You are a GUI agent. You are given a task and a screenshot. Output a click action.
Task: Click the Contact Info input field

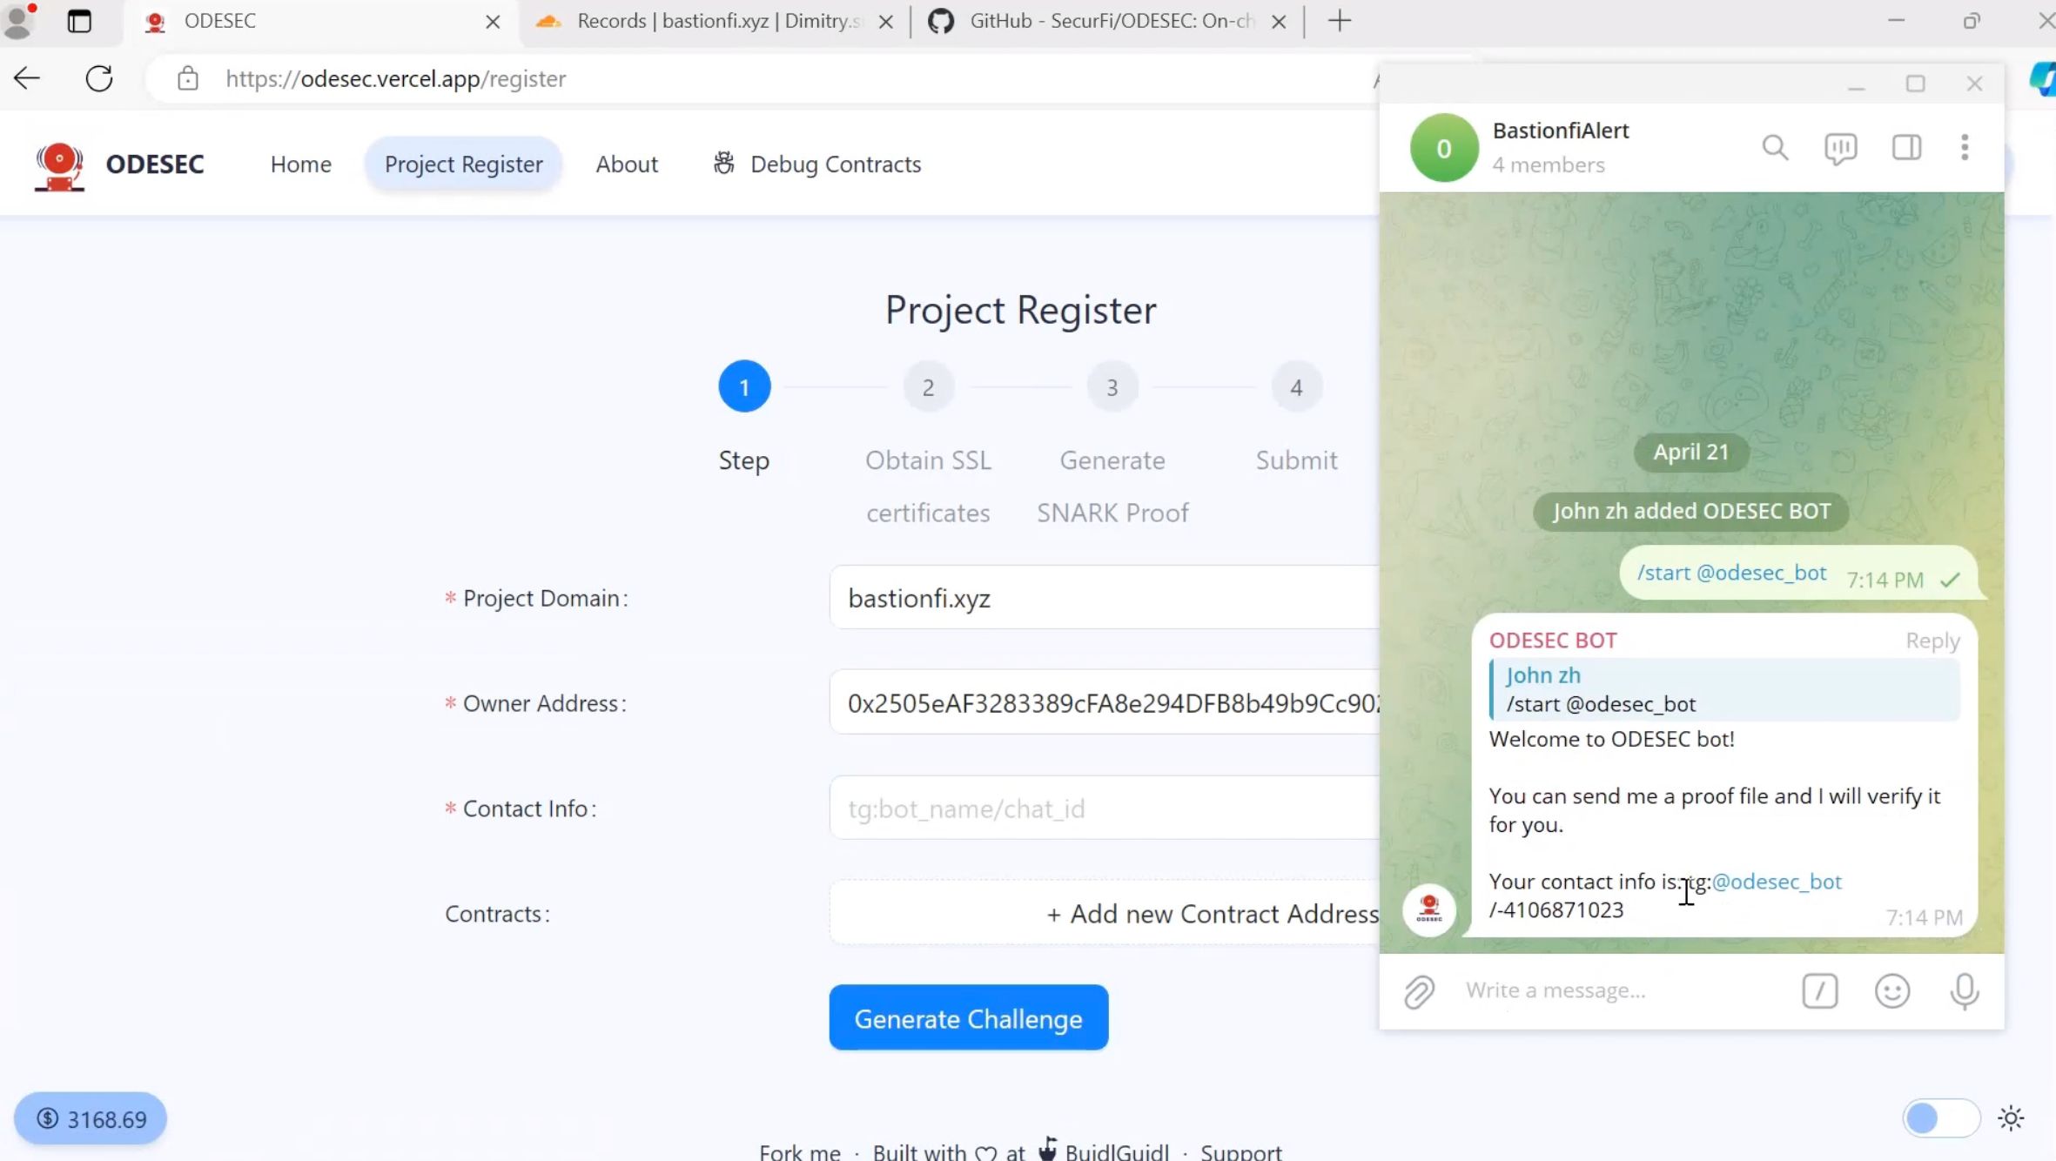[x=1108, y=808]
